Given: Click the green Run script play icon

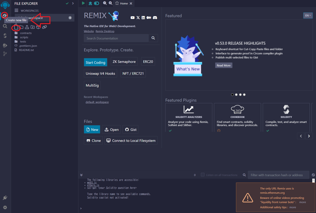Looking at the screenshot, I should (x=83, y=3).
